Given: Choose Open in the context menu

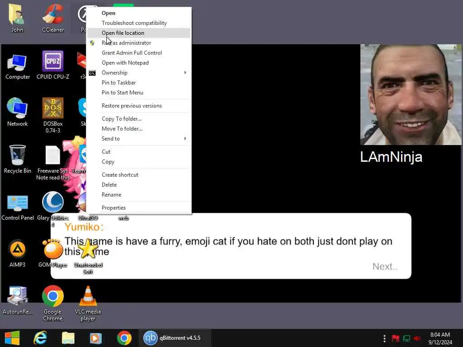Looking at the screenshot, I should 139,13.
